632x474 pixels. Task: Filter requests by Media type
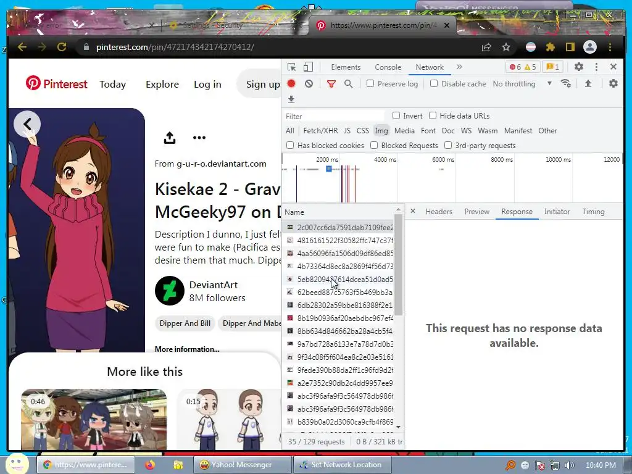404,131
